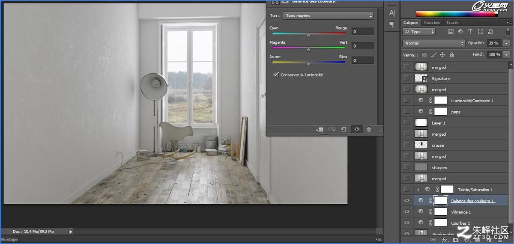
Task: Add a layer mask icon
Action: [455, 240]
